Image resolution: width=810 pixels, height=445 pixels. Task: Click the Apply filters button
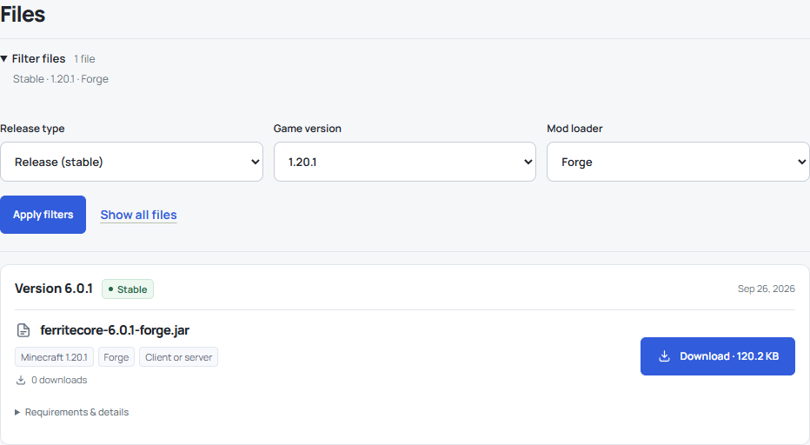click(x=43, y=215)
